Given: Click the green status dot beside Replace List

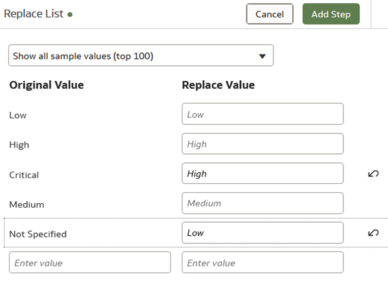Looking at the screenshot, I should (x=70, y=14).
